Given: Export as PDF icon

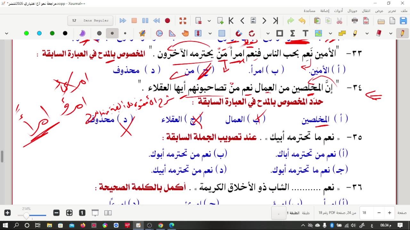Looking at the screenshot, I should pos(366,21).
